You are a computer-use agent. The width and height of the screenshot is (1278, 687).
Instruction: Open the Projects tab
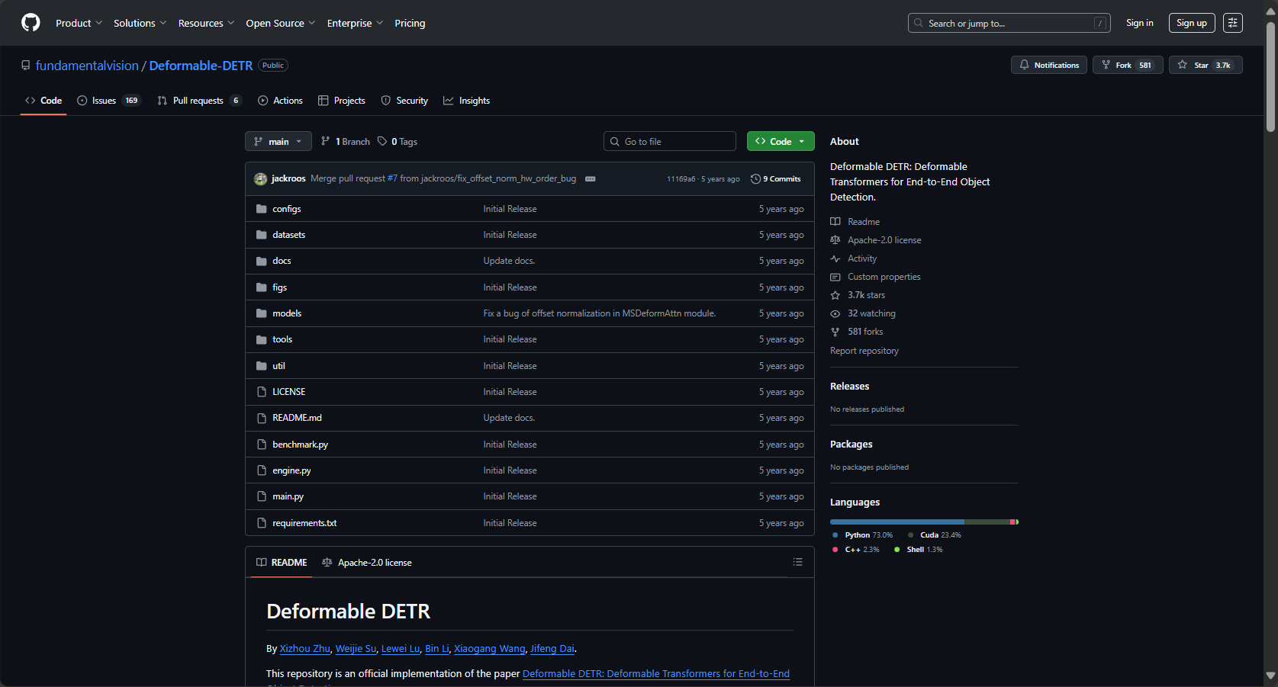point(342,101)
